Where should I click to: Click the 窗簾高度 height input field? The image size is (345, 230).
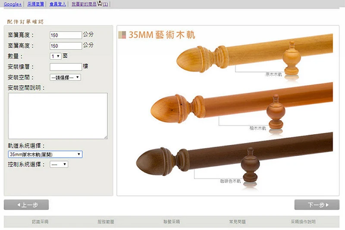click(66, 46)
